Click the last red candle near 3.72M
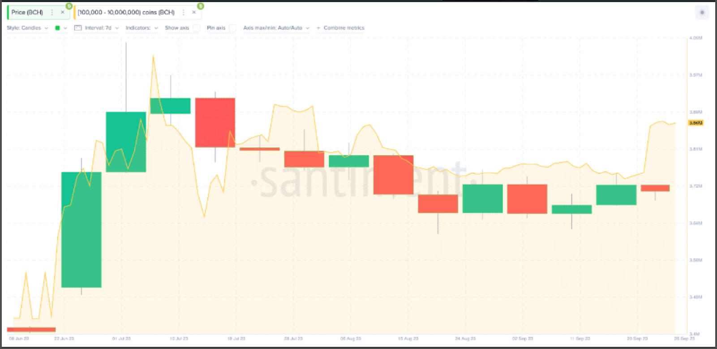This screenshot has height=349, width=717. point(655,188)
